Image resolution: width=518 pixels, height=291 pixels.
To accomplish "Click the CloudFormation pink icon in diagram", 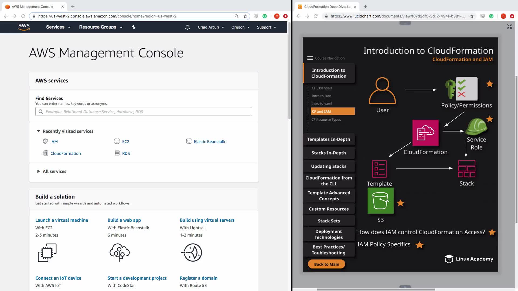I will click(425, 133).
